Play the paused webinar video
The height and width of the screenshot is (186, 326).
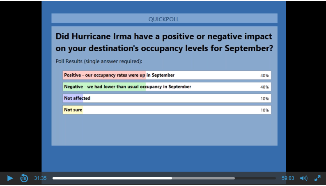[x=10, y=178]
